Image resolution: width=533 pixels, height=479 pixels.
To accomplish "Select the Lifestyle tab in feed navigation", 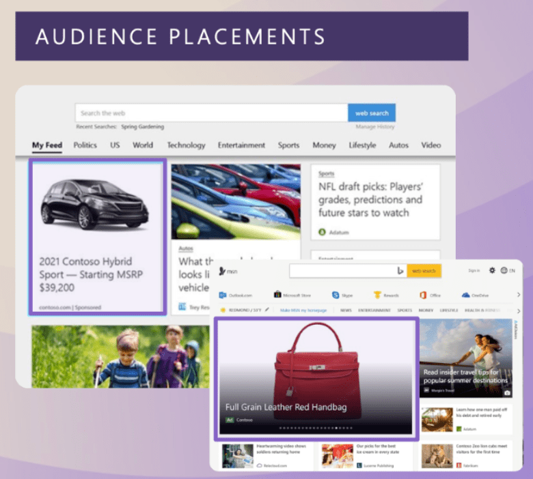I will tap(362, 145).
